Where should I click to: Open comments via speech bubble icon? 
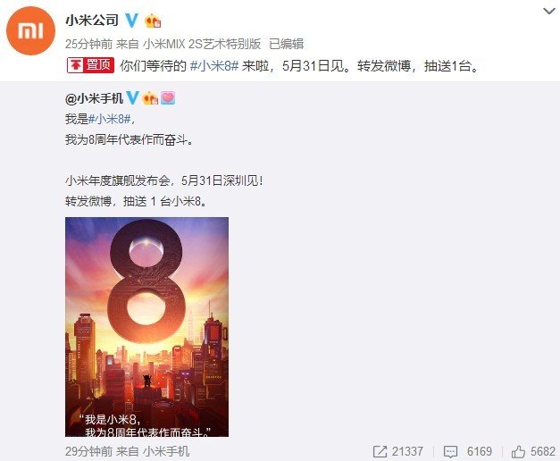450,452
